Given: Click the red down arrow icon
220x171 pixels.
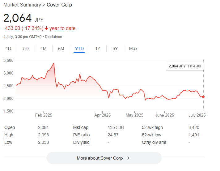Looking at the screenshot, I should [x=46, y=28].
